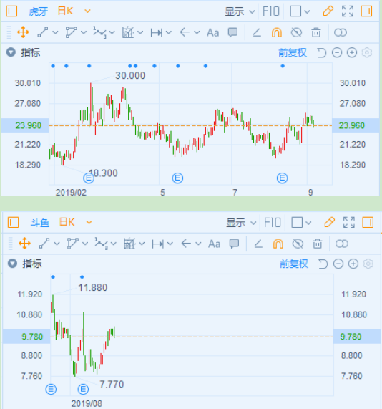Open the 显示 dropdown in 斗鱼 chart
Viewport: 382px width, 409px height.
[241, 223]
